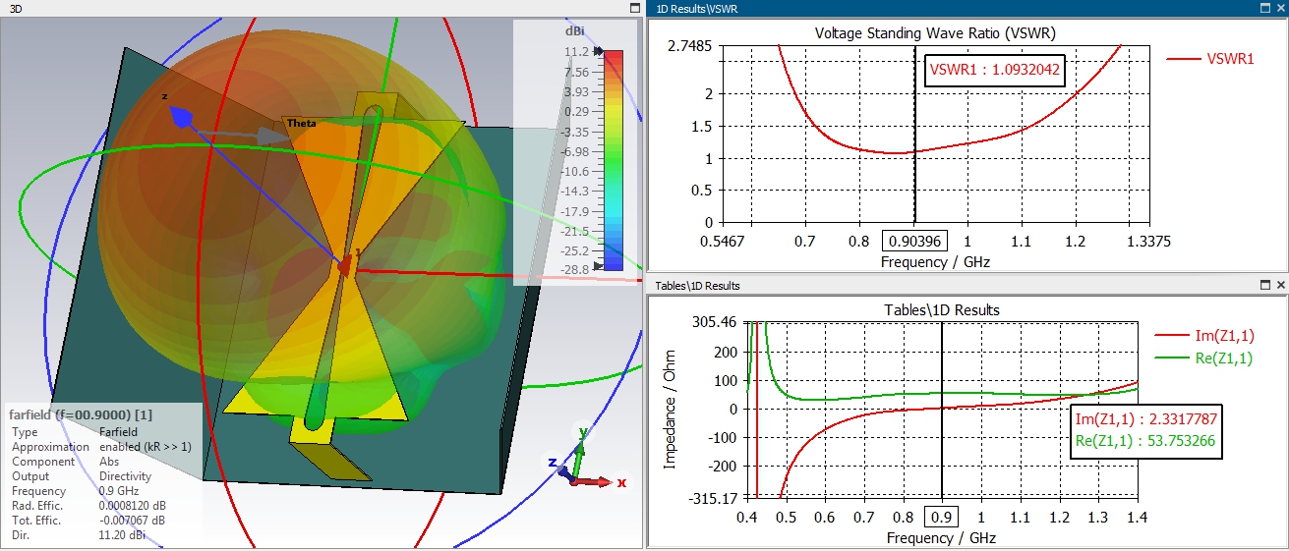Viewport: 1289px width, 551px height.
Task: Click the 0.5467 x-axis minimum in VSWR plot
Action: point(724,242)
